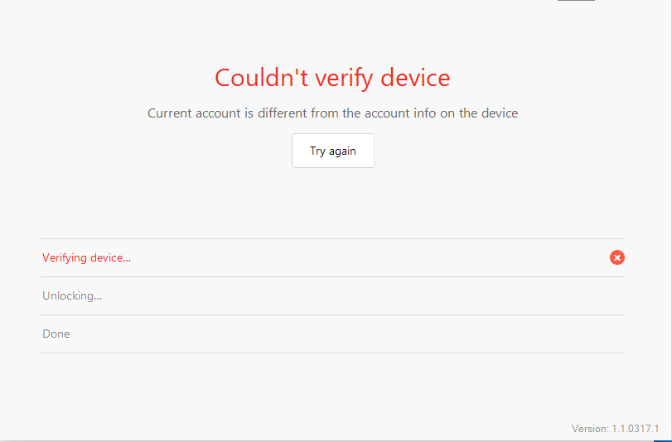Retry verification with Try again

point(332,151)
